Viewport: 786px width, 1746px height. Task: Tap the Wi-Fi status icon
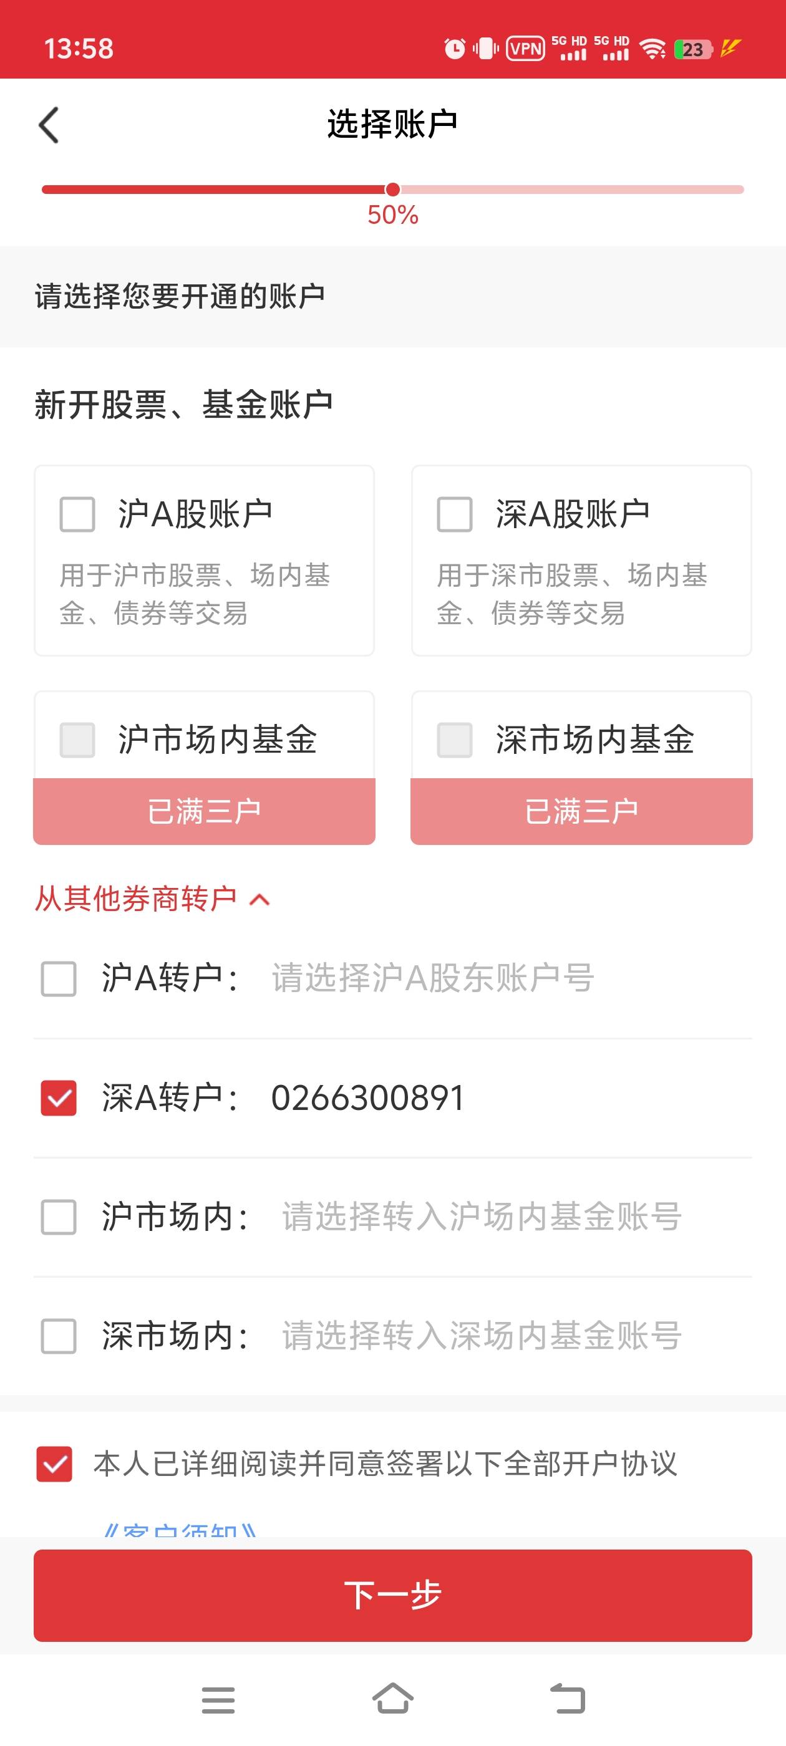tap(653, 49)
